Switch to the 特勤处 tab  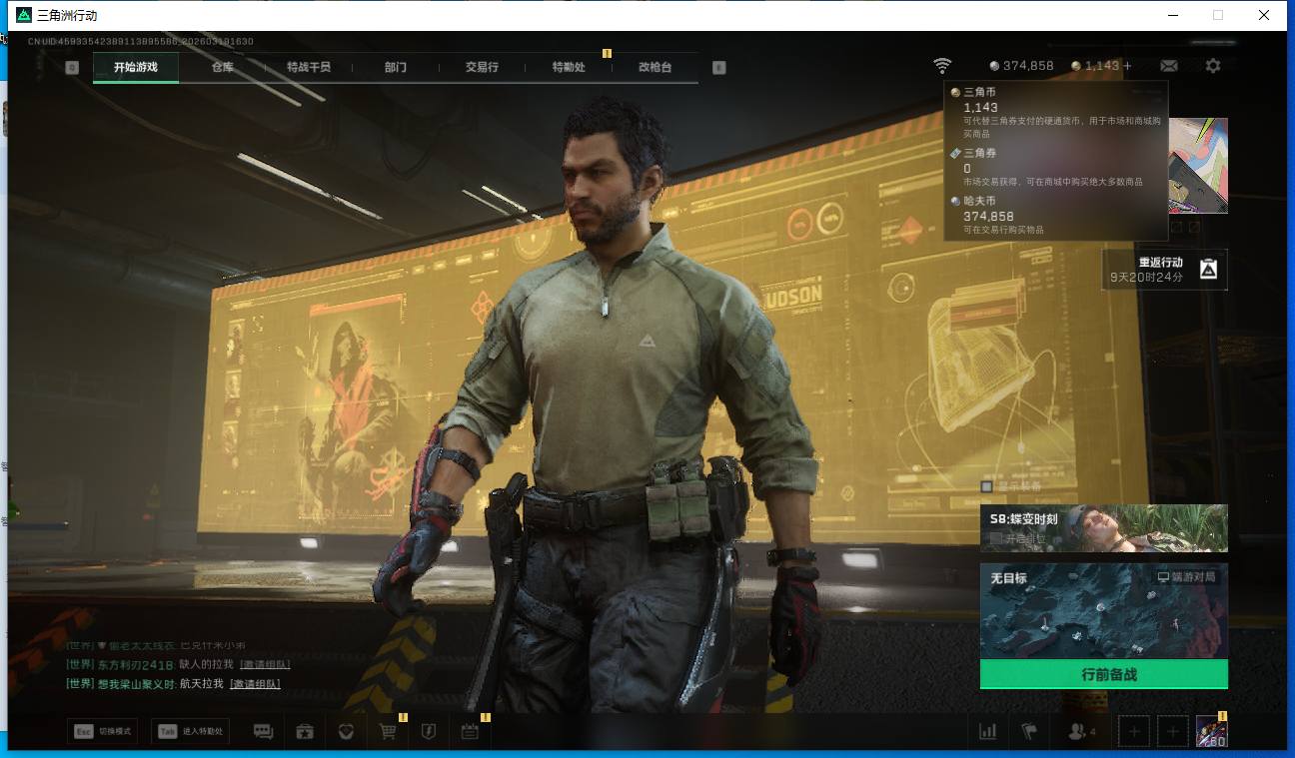569,67
